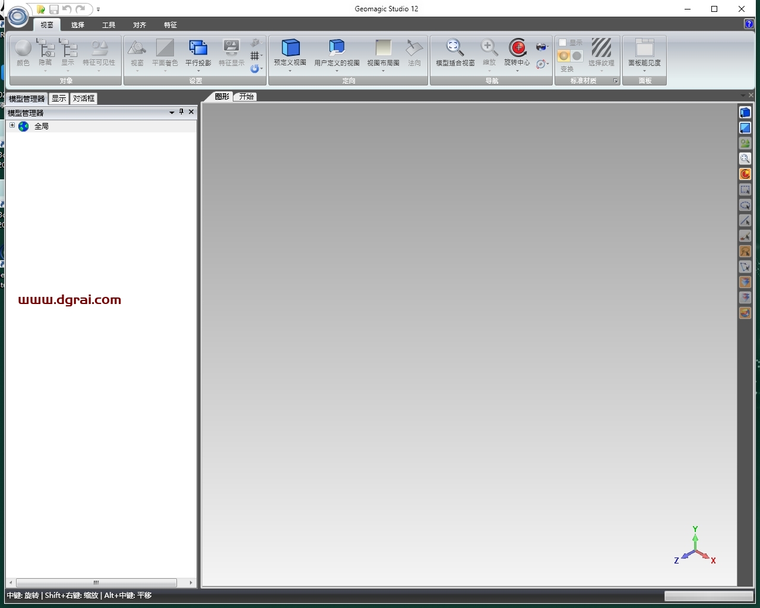Select the 对话框 panel tab
This screenshot has height=608, width=760.
tap(84, 99)
